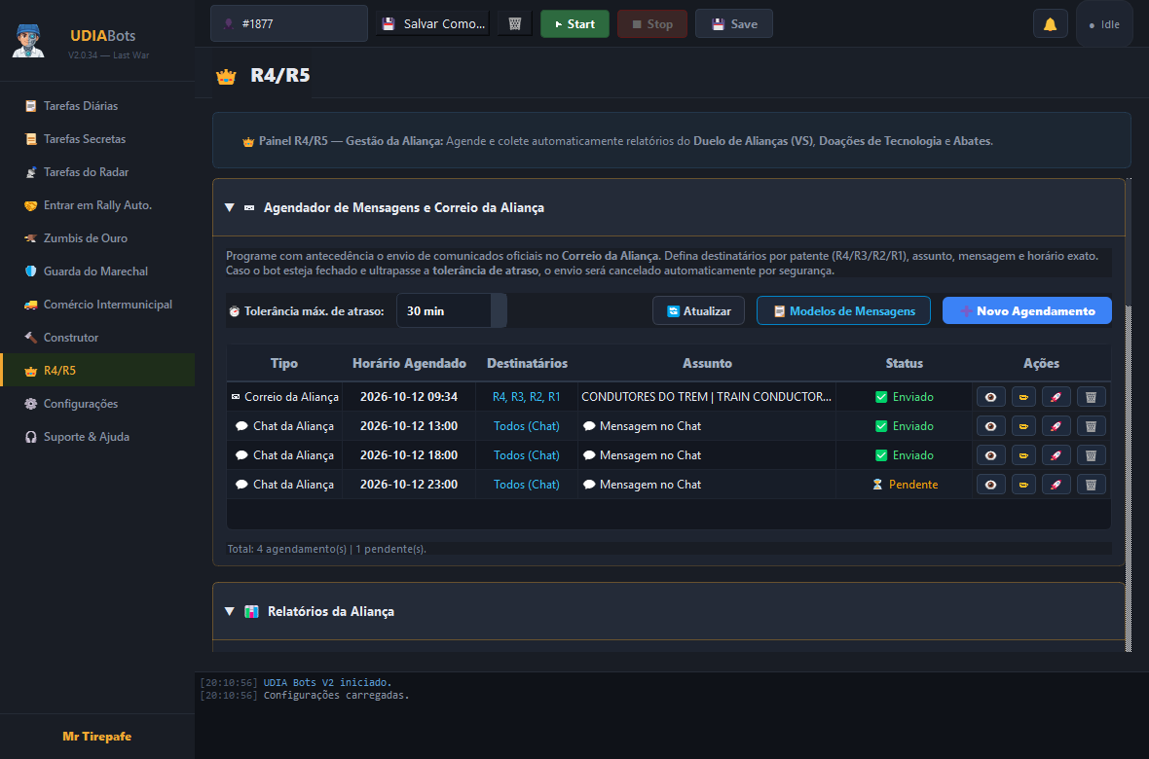Click the rocket icon in the 13:00 row

1056,426
